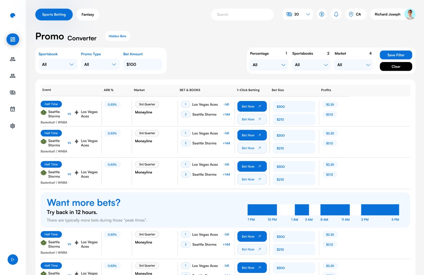Screen dimensions: 424x275
Task: Open the Market filter dropdown
Action: 353,65
